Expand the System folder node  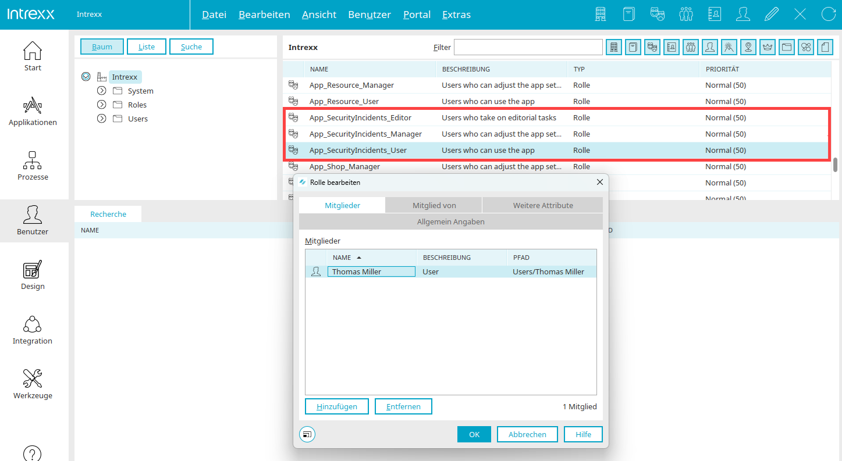tap(102, 91)
